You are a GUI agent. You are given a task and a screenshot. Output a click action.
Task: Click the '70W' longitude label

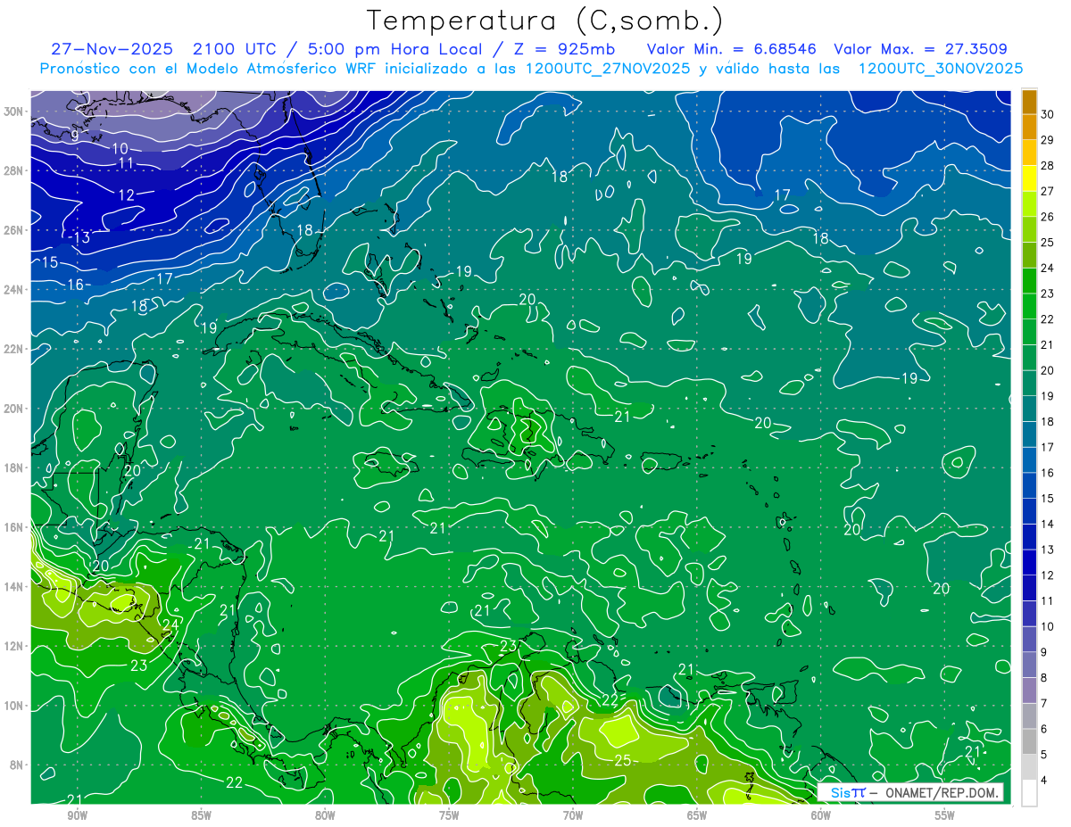pyautogui.click(x=573, y=815)
